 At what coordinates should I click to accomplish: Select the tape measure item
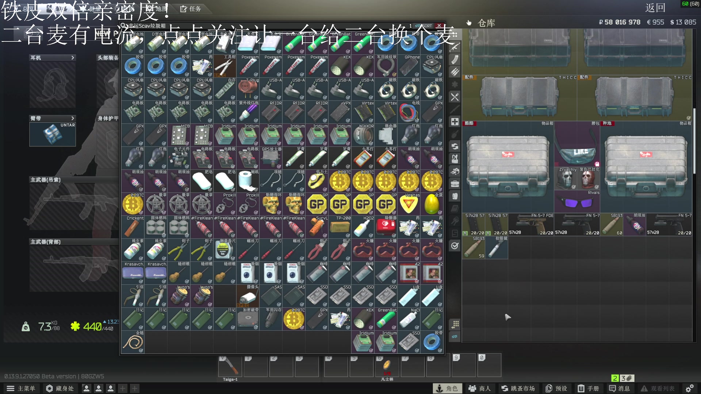click(x=225, y=250)
